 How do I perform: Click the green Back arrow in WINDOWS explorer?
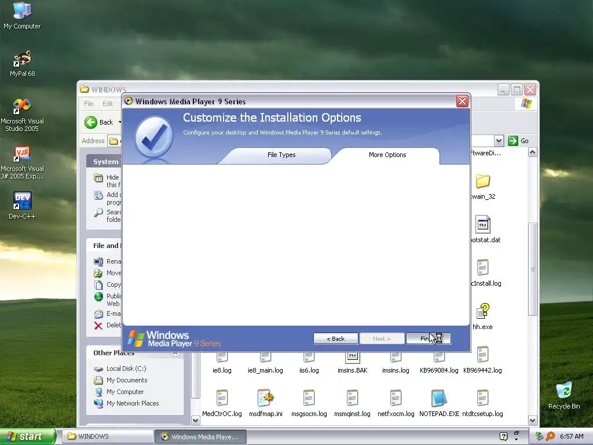pos(91,122)
